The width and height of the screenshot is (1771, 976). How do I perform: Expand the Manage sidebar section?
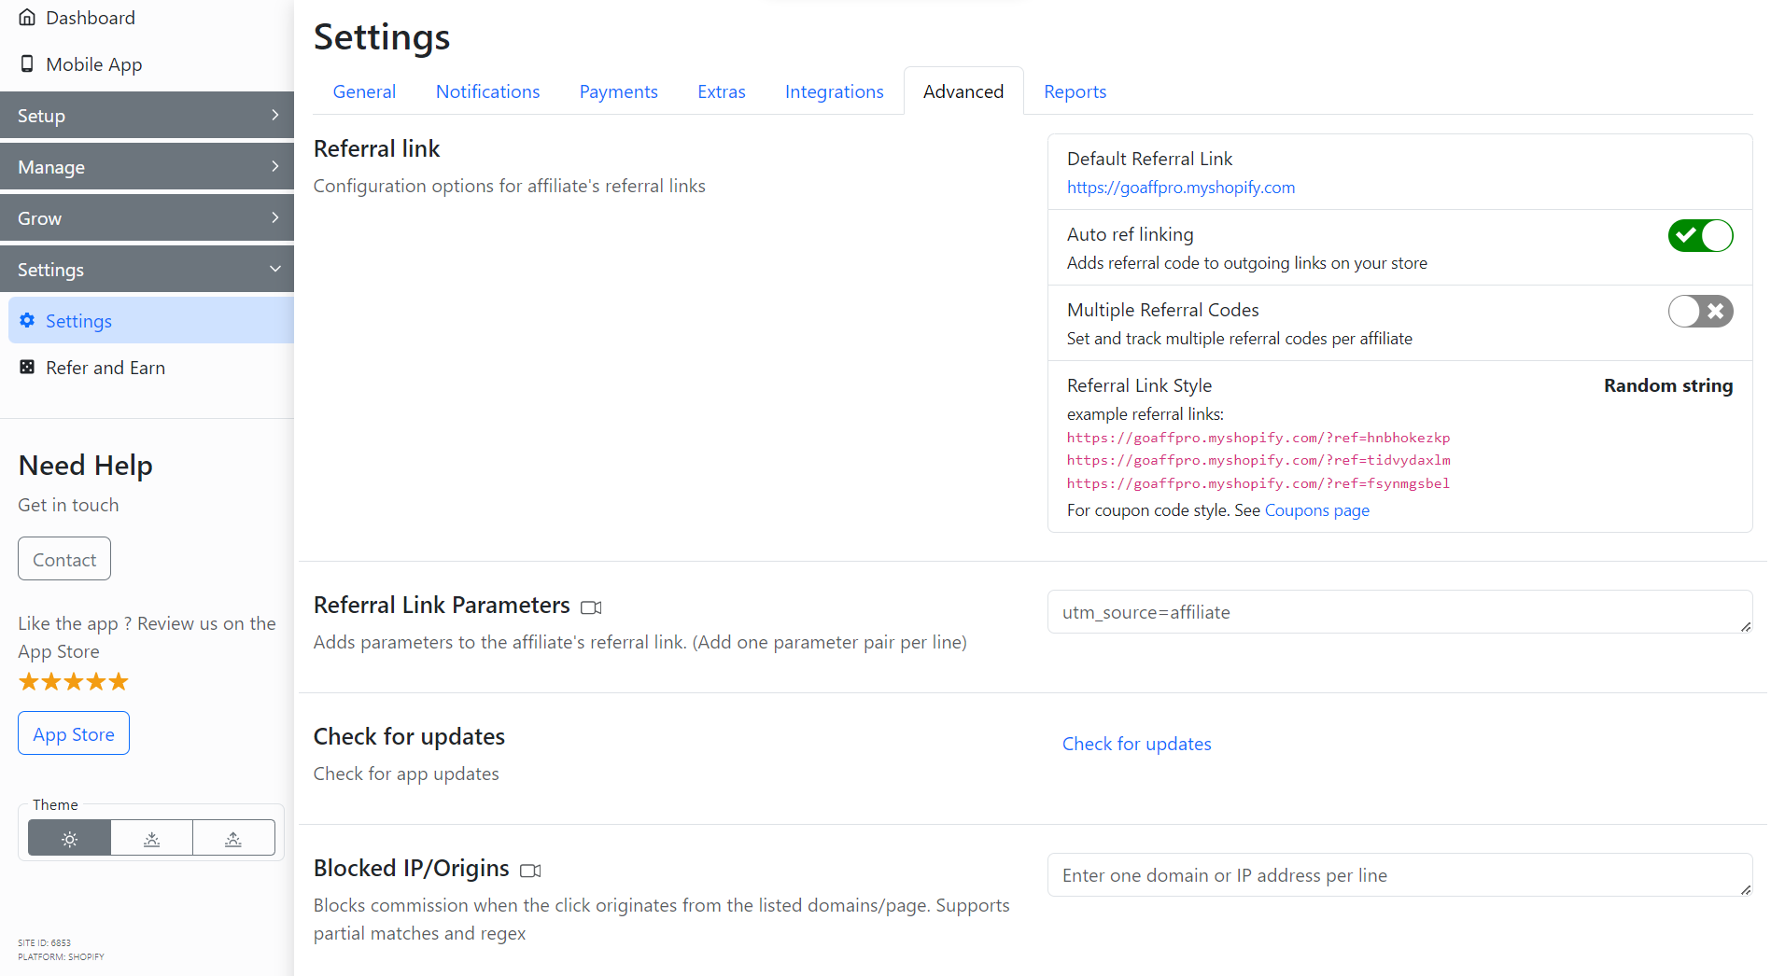click(147, 167)
